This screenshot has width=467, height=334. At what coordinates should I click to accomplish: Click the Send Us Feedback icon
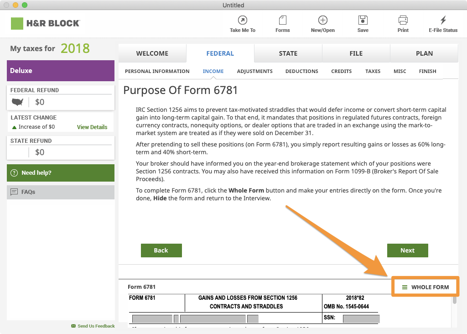tap(73, 326)
